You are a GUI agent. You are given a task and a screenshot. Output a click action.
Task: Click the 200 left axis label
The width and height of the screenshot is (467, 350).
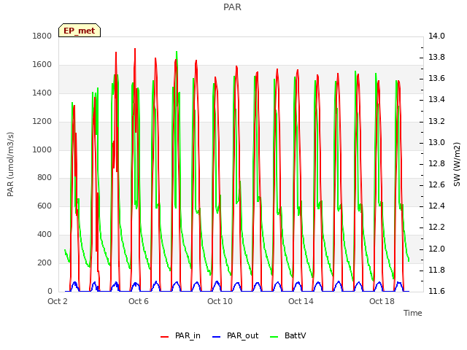click(x=45, y=262)
